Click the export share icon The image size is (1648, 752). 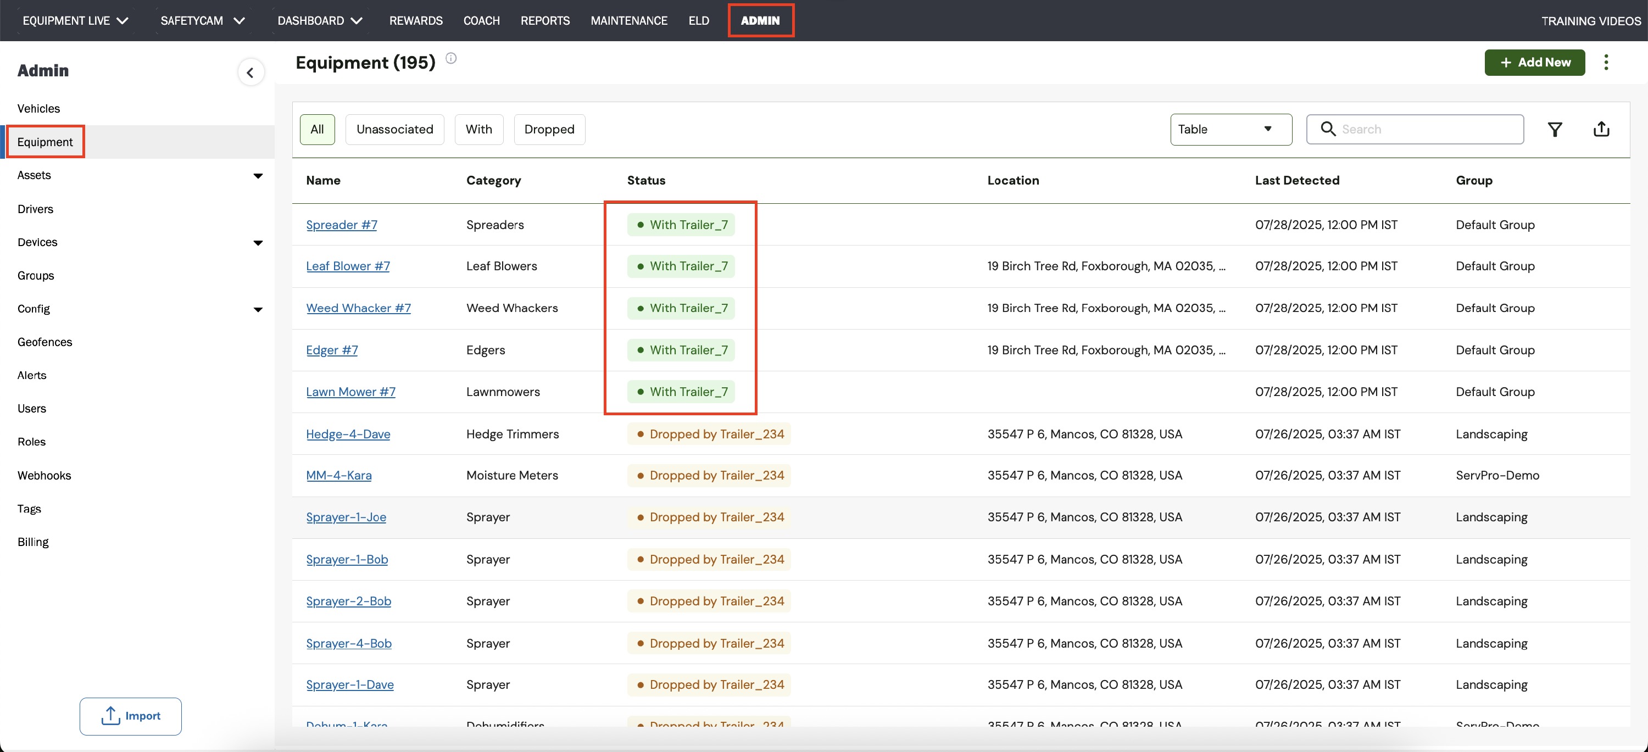click(1601, 129)
